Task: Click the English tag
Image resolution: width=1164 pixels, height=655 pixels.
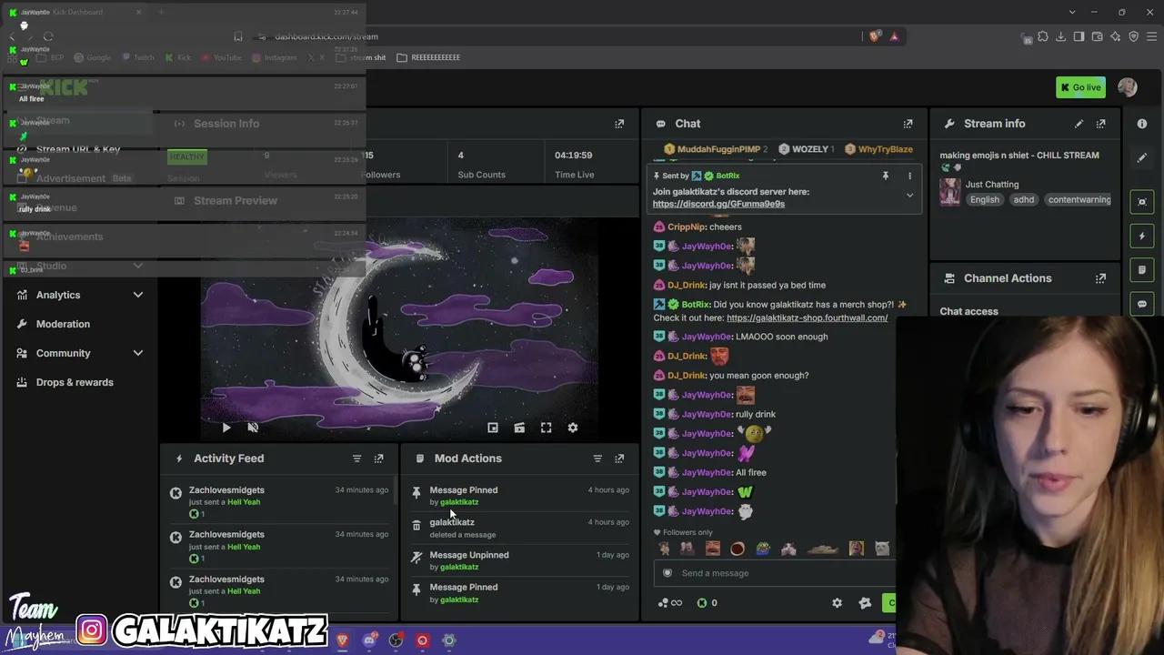Action: pyautogui.click(x=984, y=200)
